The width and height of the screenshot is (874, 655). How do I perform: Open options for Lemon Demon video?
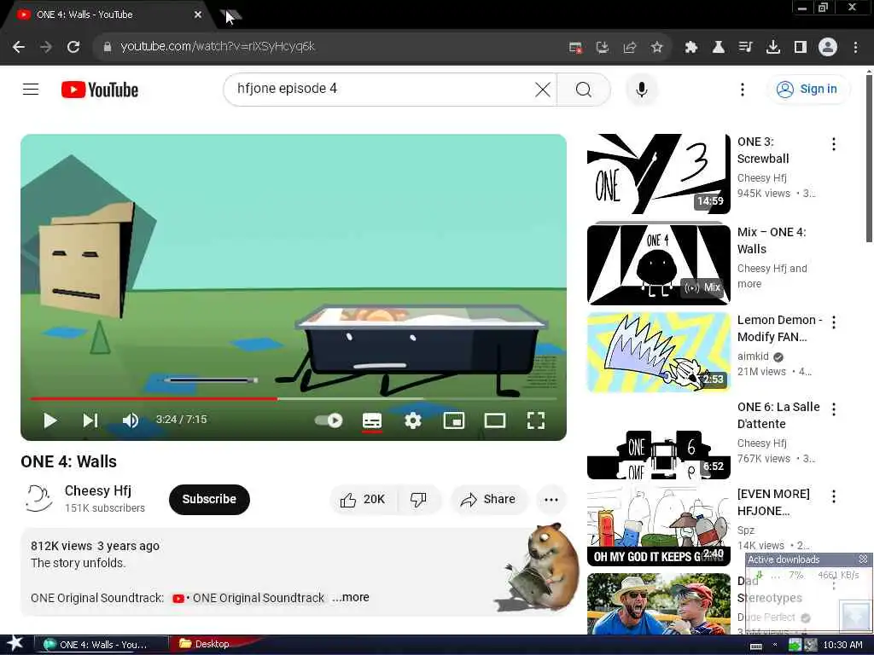pyautogui.click(x=833, y=322)
